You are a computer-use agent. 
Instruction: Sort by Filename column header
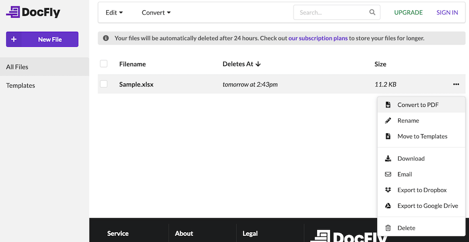point(132,64)
